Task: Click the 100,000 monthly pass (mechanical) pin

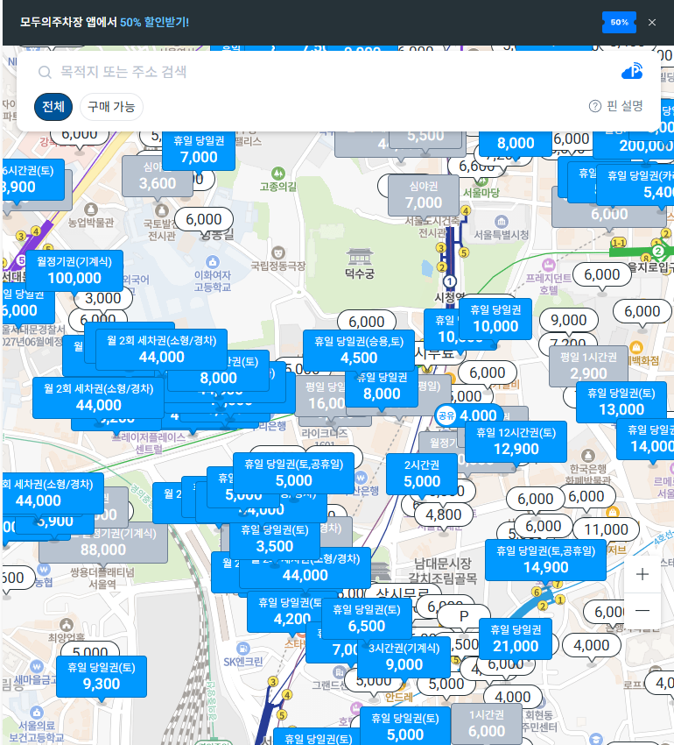Action: [74, 271]
